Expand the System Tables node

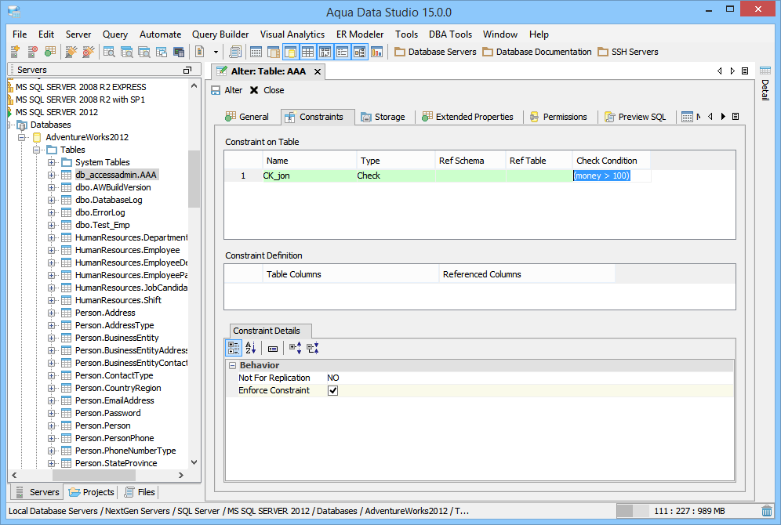click(51, 162)
